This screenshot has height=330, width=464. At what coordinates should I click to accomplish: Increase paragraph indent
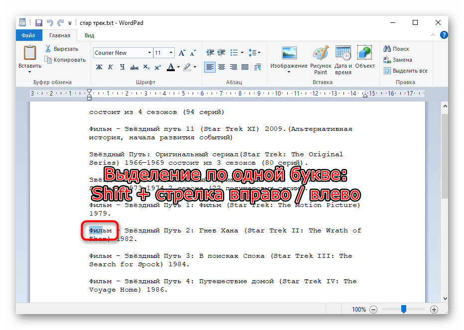tap(221, 53)
